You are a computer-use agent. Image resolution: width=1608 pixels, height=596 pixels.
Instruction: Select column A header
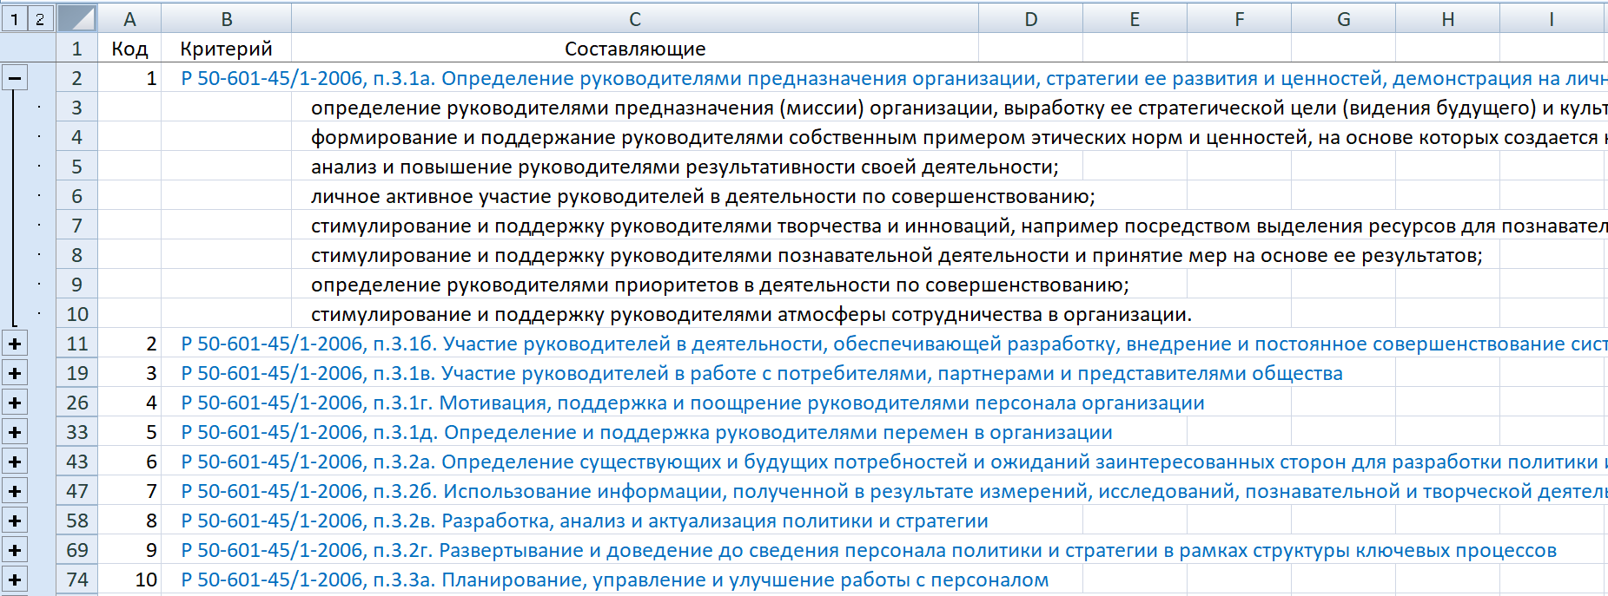pyautogui.click(x=129, y=19)
